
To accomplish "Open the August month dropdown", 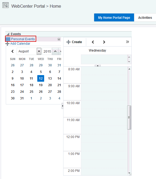I will pyautogui.click(x=39, y=51).
